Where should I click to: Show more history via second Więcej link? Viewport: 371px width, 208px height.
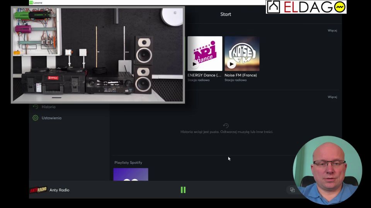(x=332, y=97)
